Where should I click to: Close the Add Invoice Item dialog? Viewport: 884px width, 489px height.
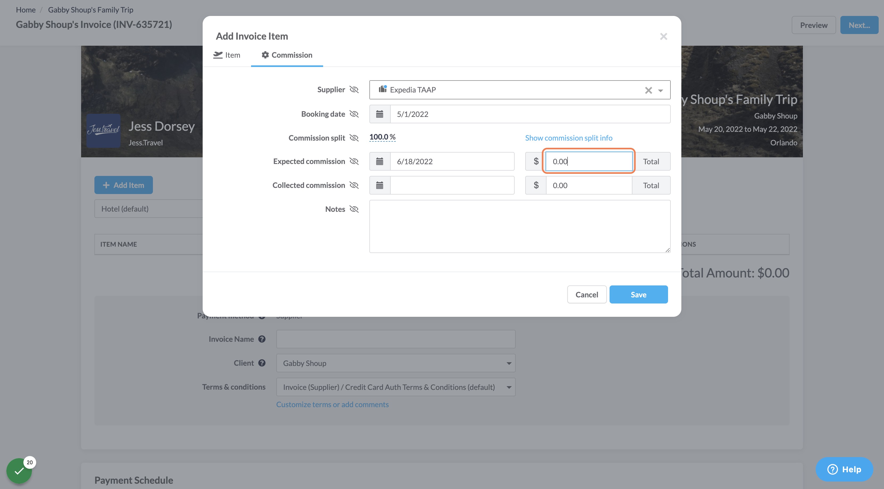tap(663, 36)
